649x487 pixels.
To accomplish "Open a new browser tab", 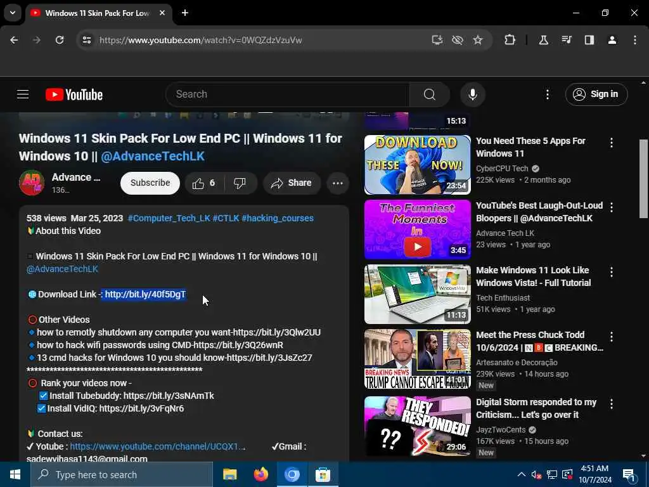I will tap(185, 13).
